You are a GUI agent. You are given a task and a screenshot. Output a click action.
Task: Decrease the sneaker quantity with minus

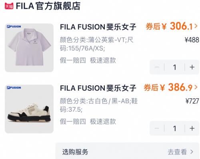(x=157, y=128)
